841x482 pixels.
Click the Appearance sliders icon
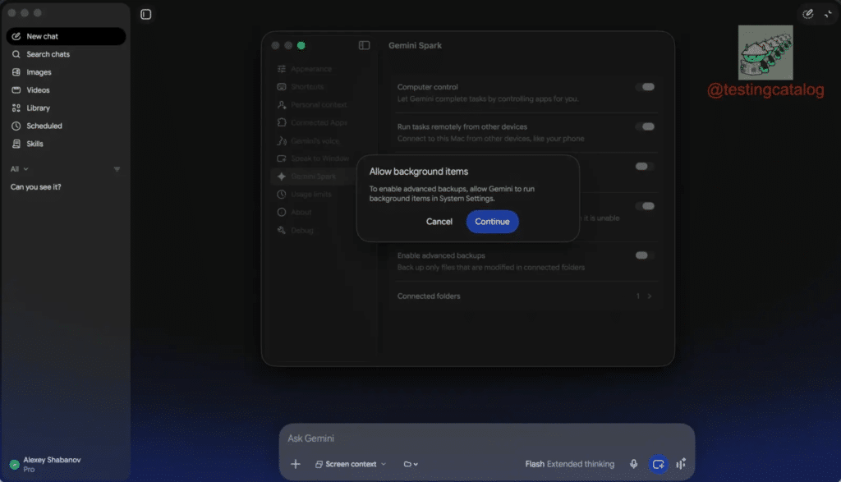(282, 69)
